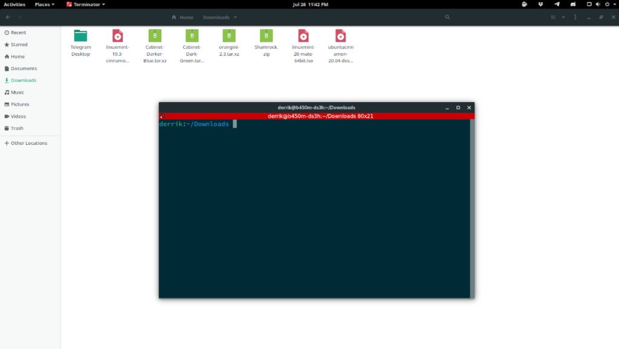Navigate back using the back arrow

point(7,17)
